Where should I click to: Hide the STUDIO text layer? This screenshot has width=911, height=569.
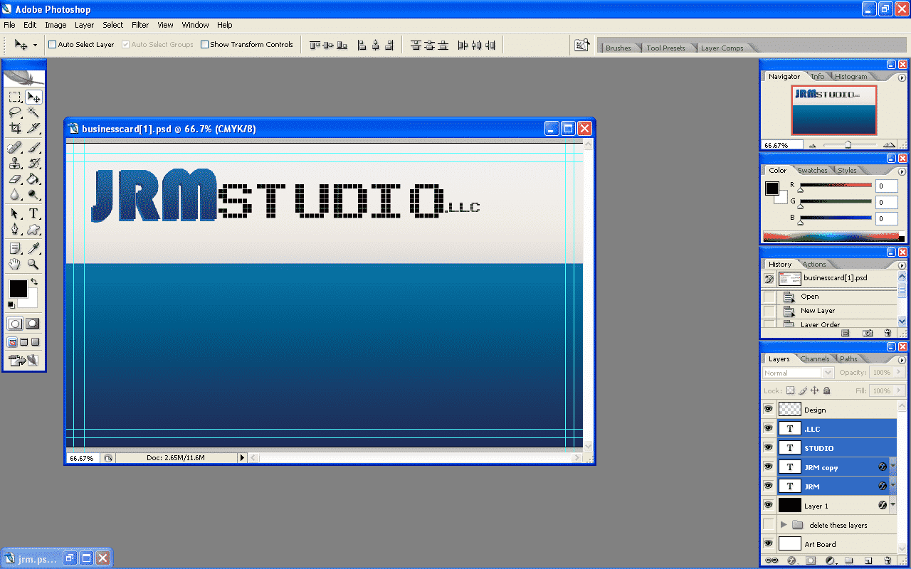click(768, 447)
